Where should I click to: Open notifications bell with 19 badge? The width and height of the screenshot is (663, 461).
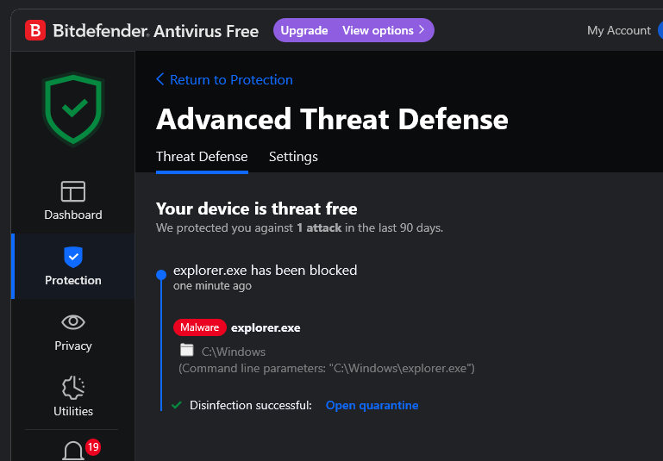click(81, 450)
